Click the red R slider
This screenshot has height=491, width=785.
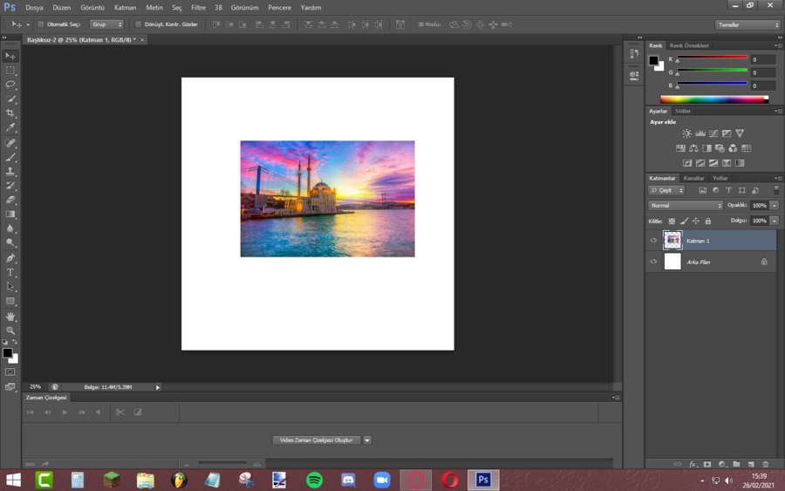[x=712, y=57]
